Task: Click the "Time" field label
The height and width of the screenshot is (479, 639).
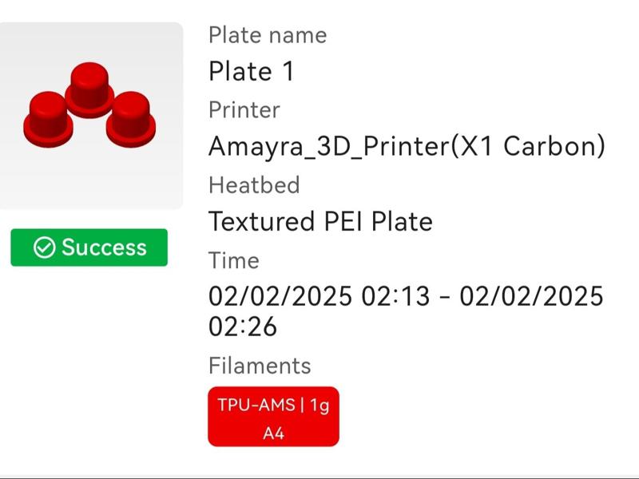Action: (233, 260)
